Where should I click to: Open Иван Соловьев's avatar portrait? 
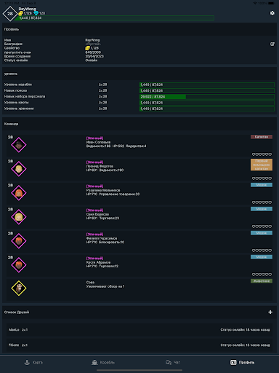pos(19,145)
